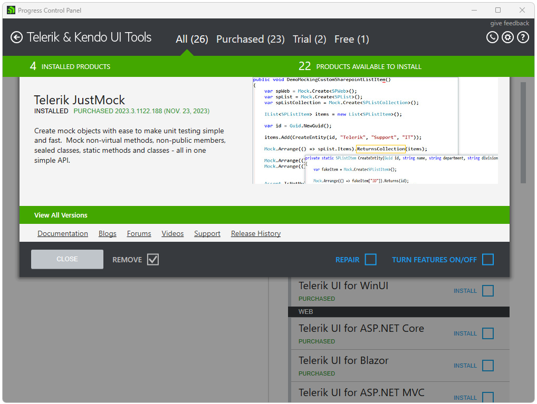Check Install for Telerik UI for ASP.NET Core
Viewport: 537px width, 404px height.
click(x=487, y=333)
